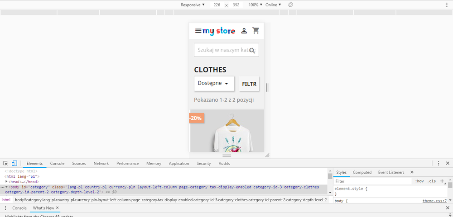Click the new style rule plus icon
Screen dimensions: 453x217
[x=442, y=181]
